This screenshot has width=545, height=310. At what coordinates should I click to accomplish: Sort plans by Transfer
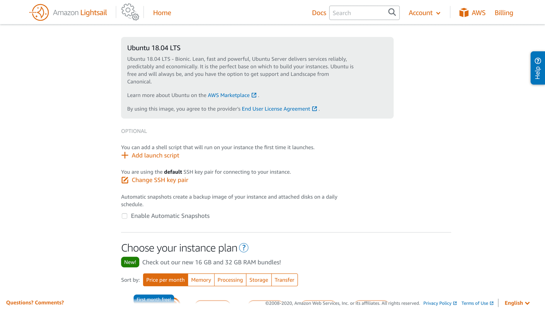(284, 280)
